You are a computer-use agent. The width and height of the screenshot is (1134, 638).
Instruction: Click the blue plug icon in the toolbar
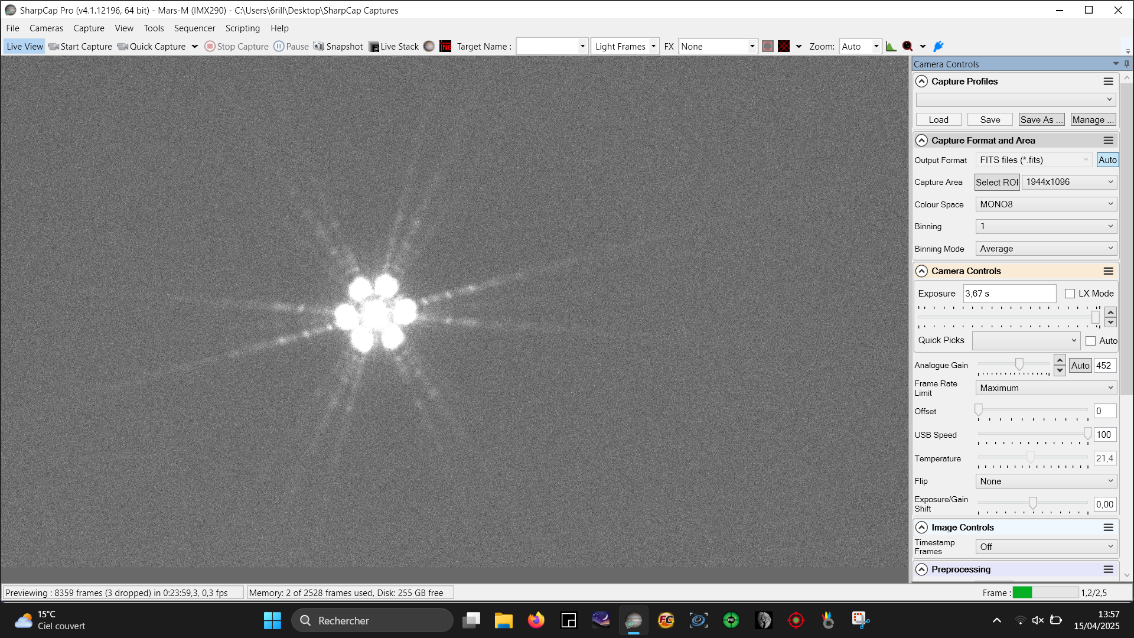[939, 47]
